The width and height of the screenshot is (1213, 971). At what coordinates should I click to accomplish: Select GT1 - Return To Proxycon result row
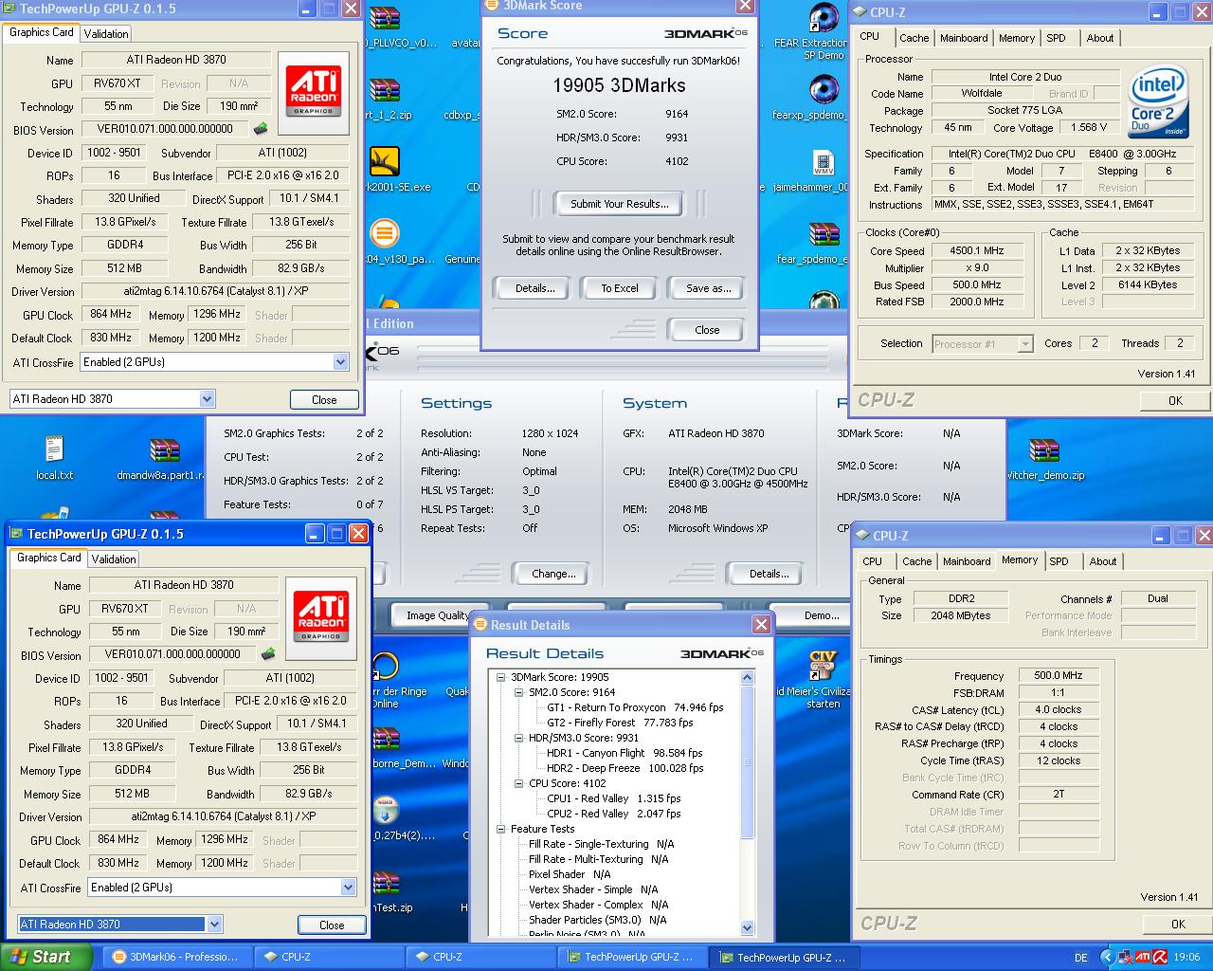(635, 707)
